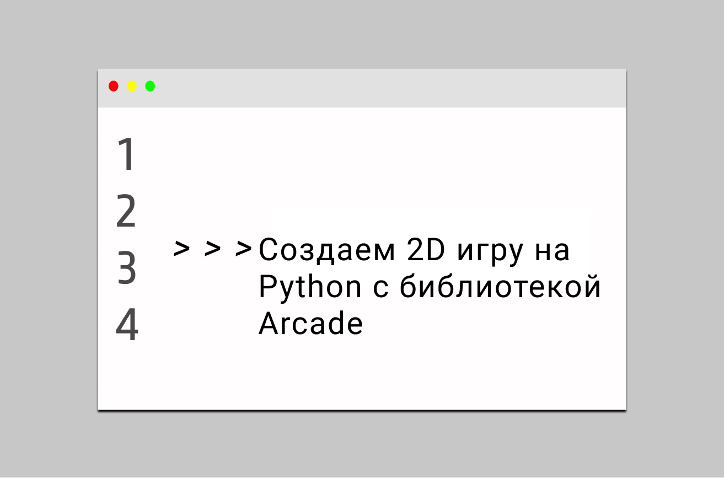
Task: Click the green maximize dot
Action: coord(150,86)
